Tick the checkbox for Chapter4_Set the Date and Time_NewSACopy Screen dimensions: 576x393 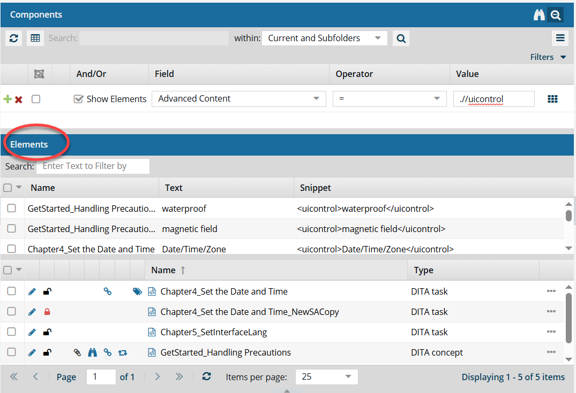(x=11, y=311)
